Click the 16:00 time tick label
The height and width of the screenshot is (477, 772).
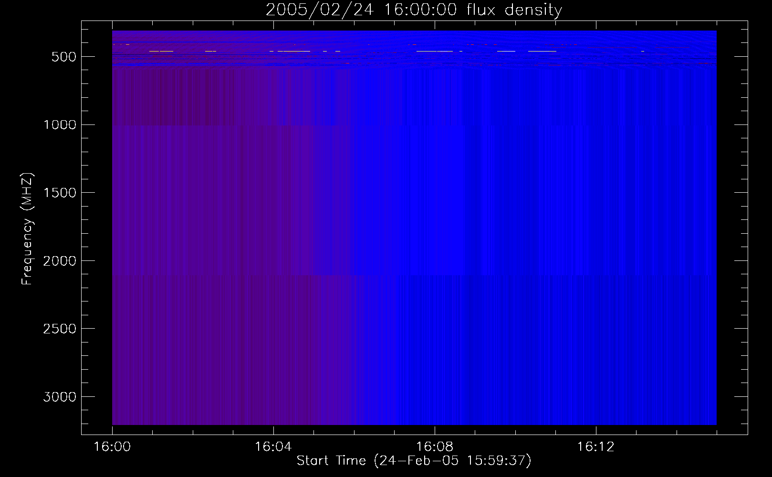pyautogui.click(x=112, y=447)
